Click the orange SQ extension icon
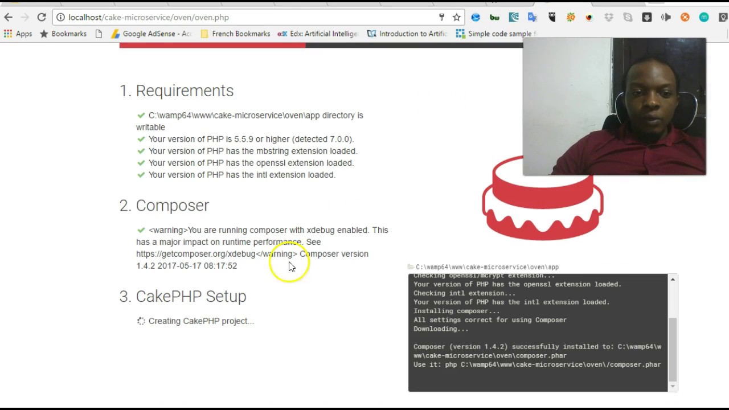The width and height of the screenshot is (729, 410). coord(571,18)
